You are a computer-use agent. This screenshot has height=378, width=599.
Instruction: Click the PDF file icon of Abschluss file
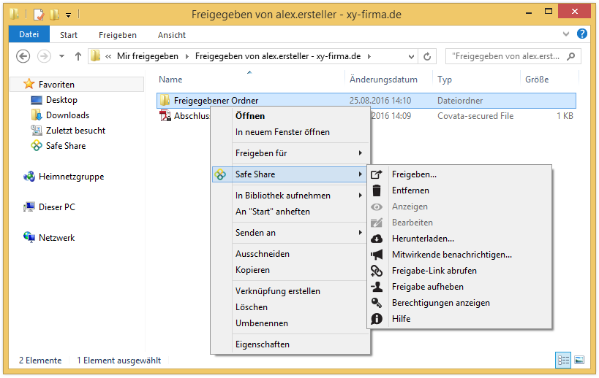click(x=165, y=115)
